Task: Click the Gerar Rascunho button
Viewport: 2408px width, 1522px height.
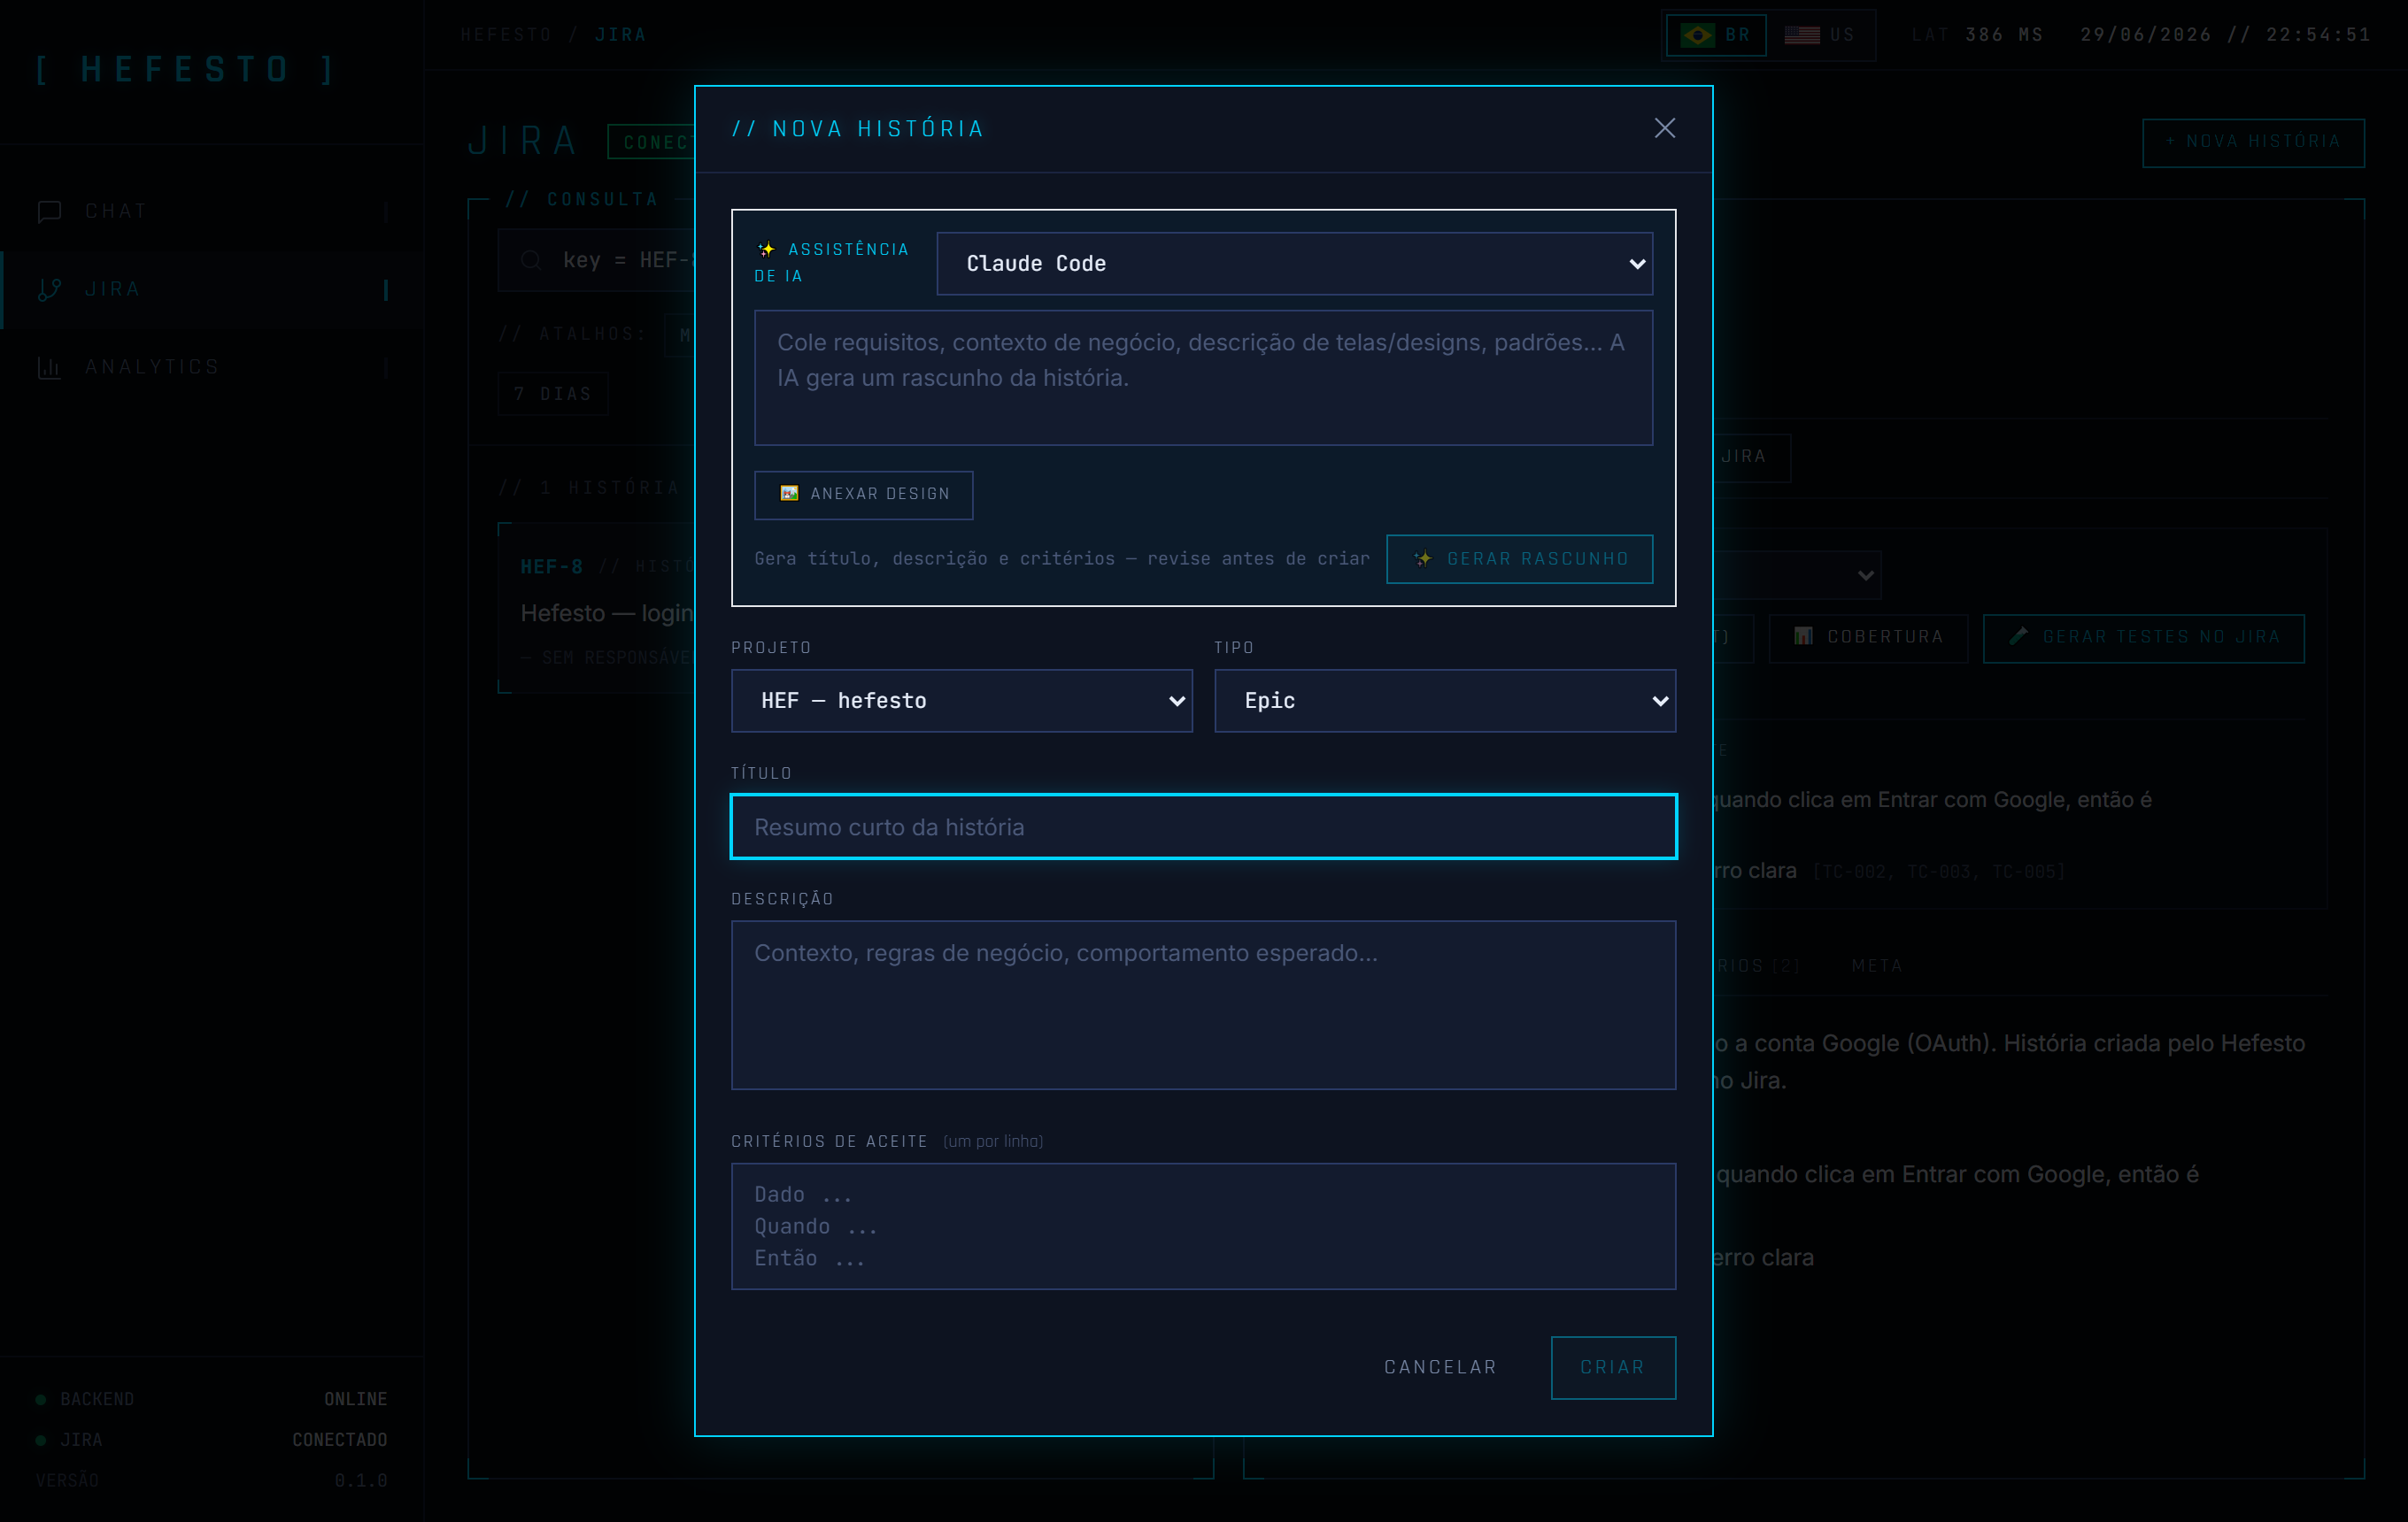Action: (x=1519, y=558)
